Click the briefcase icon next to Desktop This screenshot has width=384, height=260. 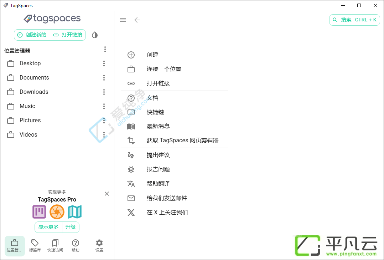(x=11, y=63)
